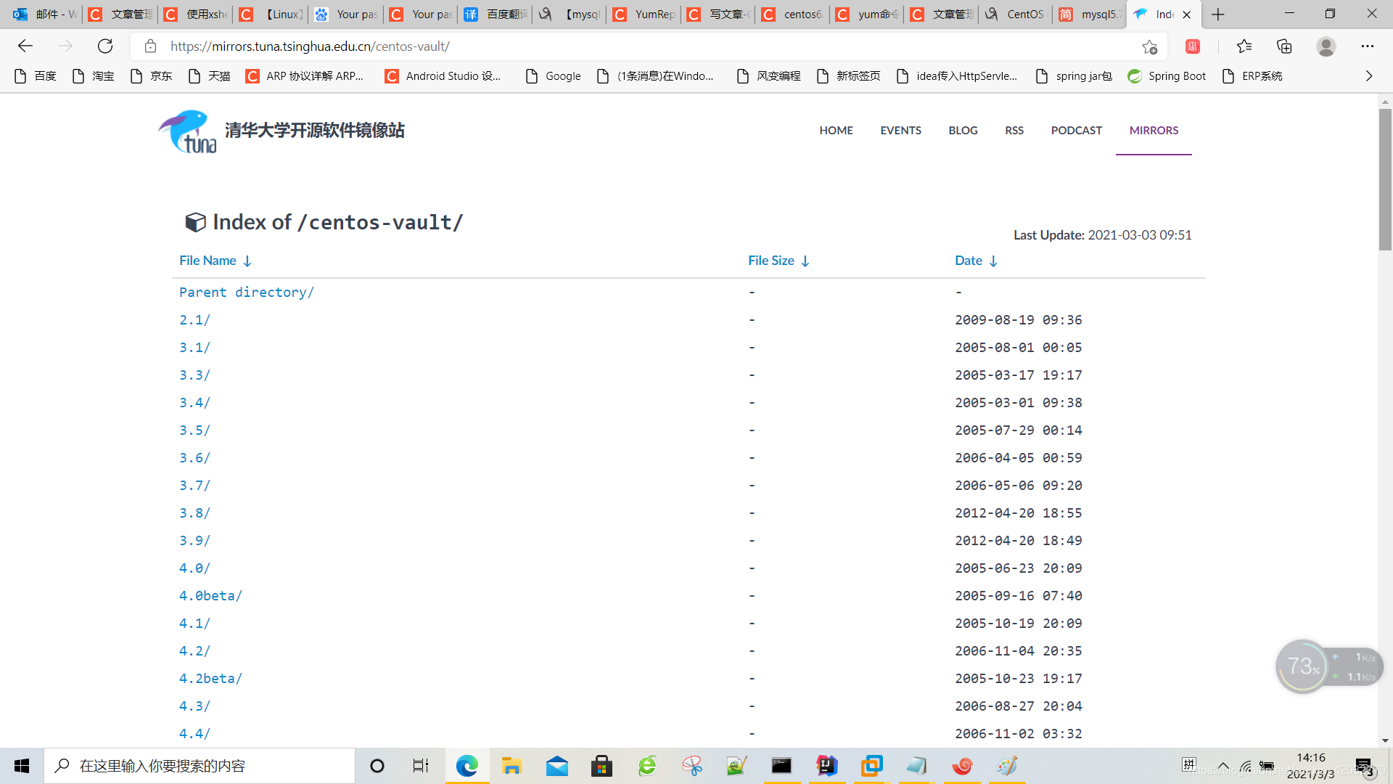Open the Favorites list icon
The image size is (1393, 784).
coord(1244,46)
